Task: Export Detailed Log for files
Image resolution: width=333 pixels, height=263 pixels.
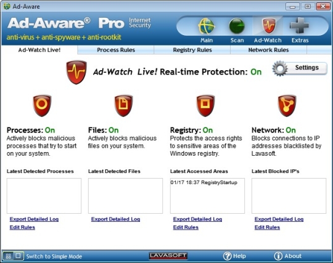Action: 115,219
